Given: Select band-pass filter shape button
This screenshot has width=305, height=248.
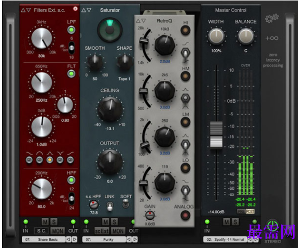Looking at the screenshot, I should (x=39, y=160).
